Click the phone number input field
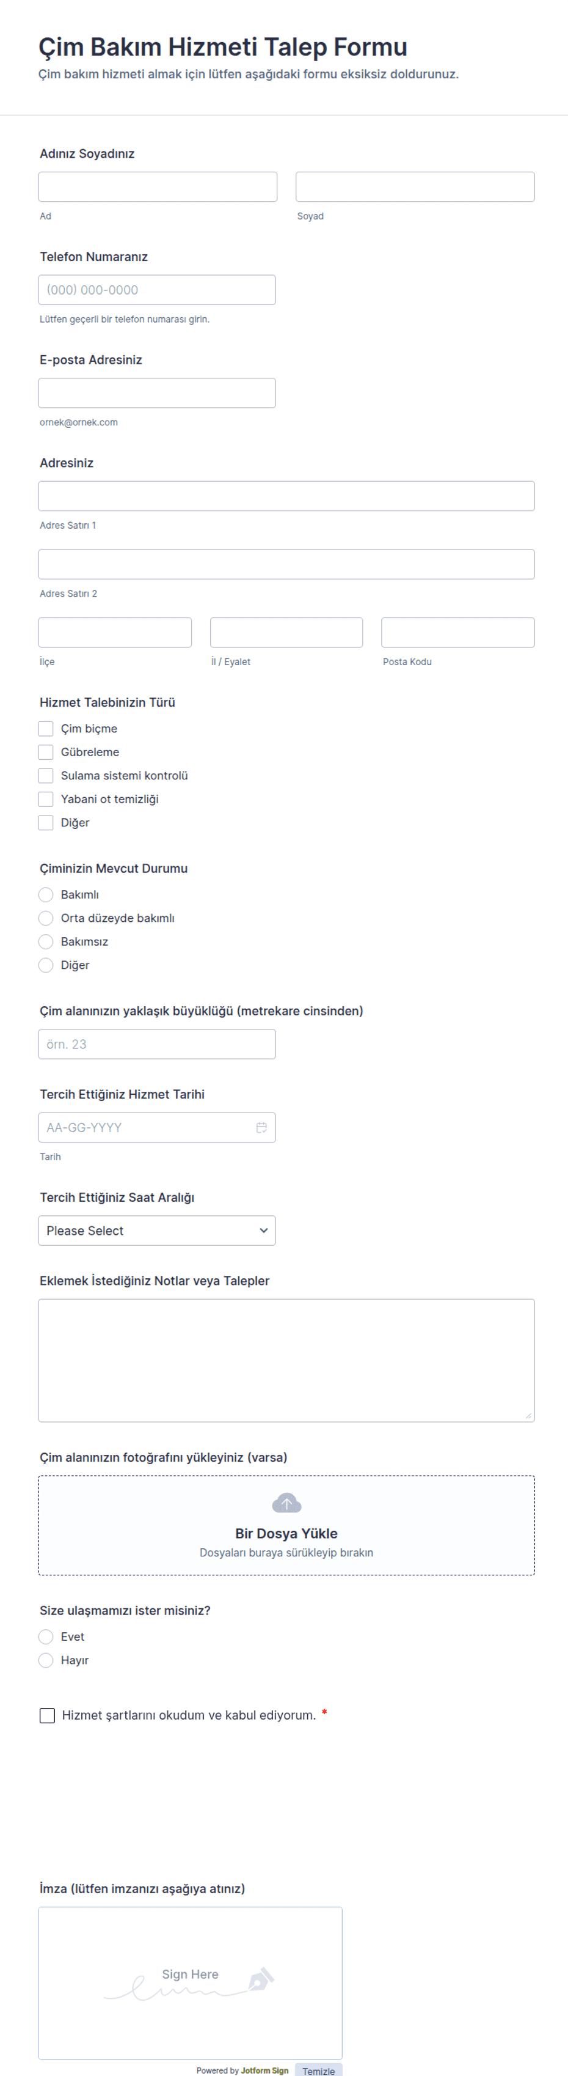 tap(157, 290)
